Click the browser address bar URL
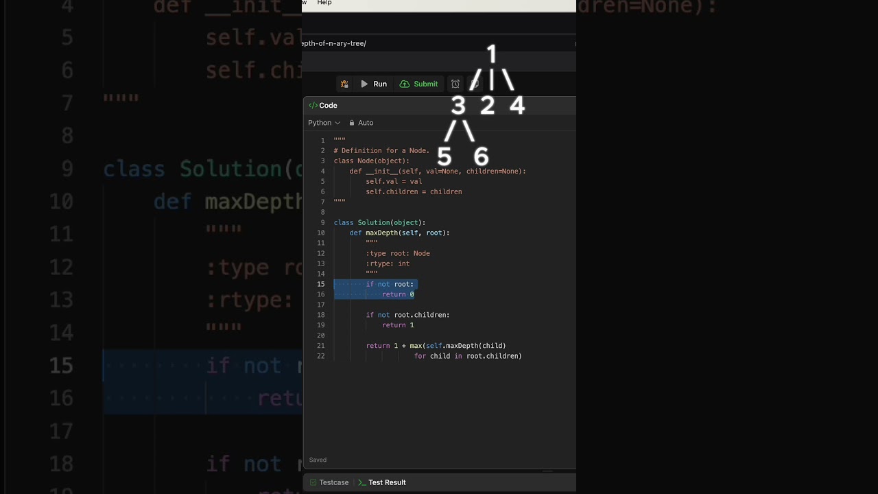 (x=334, y=43)
